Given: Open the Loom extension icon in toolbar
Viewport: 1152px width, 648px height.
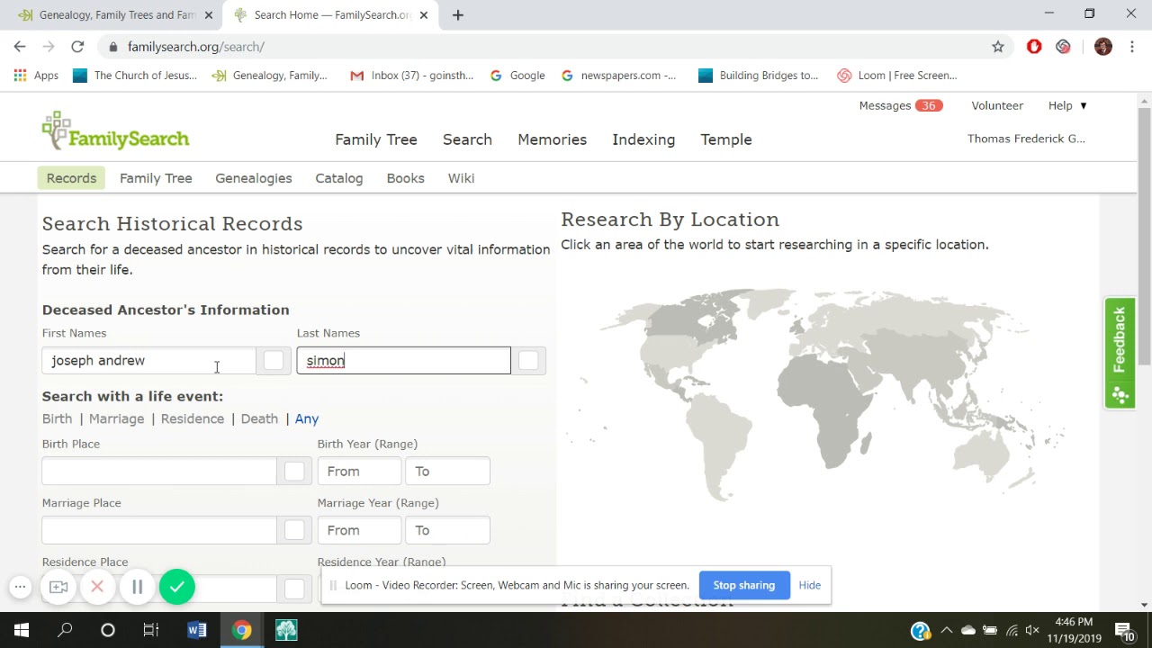Looking at the screenshot, I should point(1064,47).
